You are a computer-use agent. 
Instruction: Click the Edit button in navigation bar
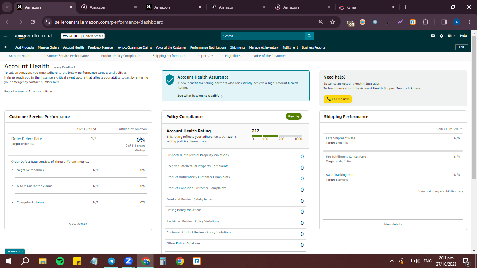pyautogui.click(x=461, y=47)
